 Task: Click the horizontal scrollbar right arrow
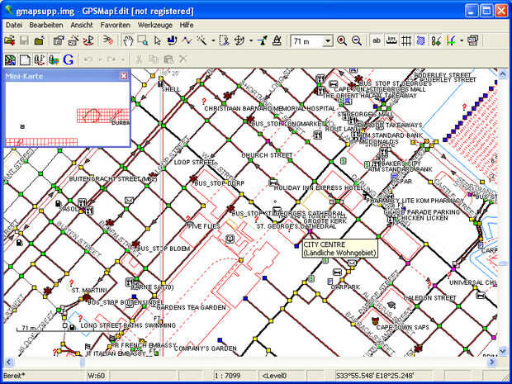click(491, 362)
